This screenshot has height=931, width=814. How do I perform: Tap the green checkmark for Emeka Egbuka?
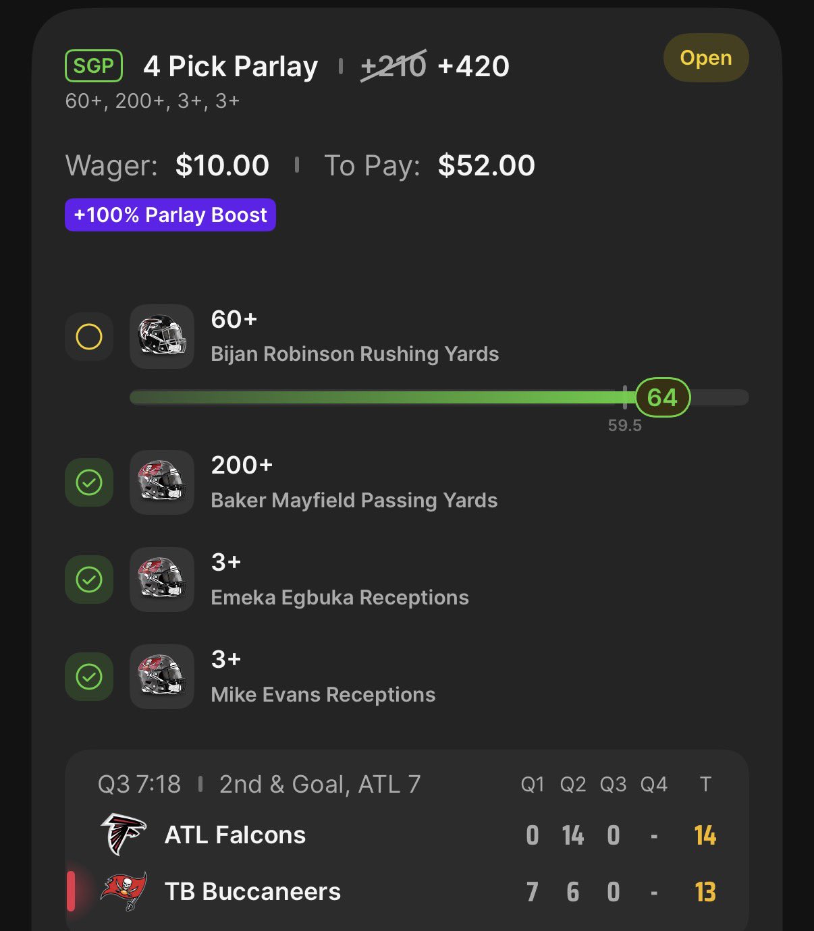89,580
